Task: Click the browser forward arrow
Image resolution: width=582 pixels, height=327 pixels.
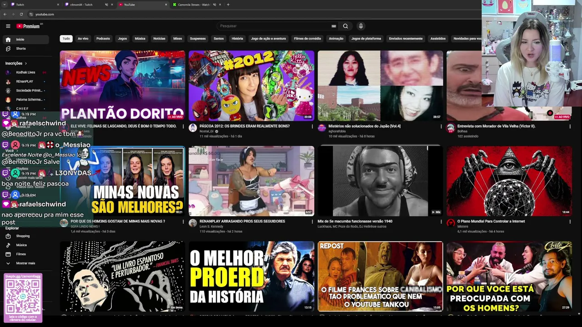Action: point(13,14)
